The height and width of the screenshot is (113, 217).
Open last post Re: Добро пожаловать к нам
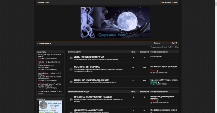click(164, 110)
